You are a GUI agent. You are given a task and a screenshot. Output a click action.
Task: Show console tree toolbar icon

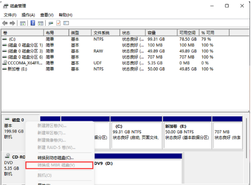23,24
